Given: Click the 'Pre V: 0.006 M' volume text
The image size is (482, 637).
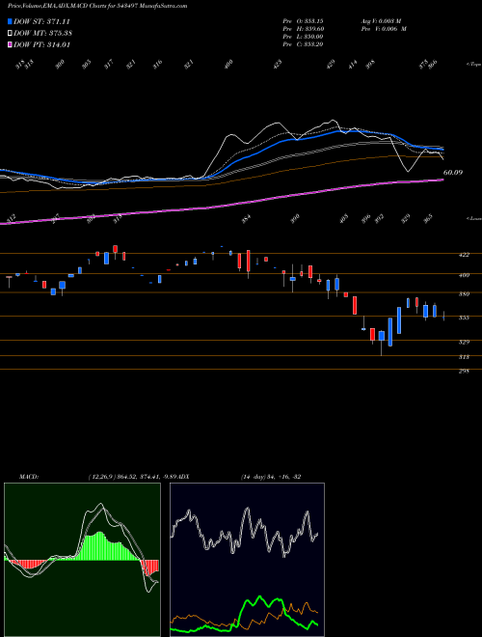Looking at the screenshot, I should point(383,29).
